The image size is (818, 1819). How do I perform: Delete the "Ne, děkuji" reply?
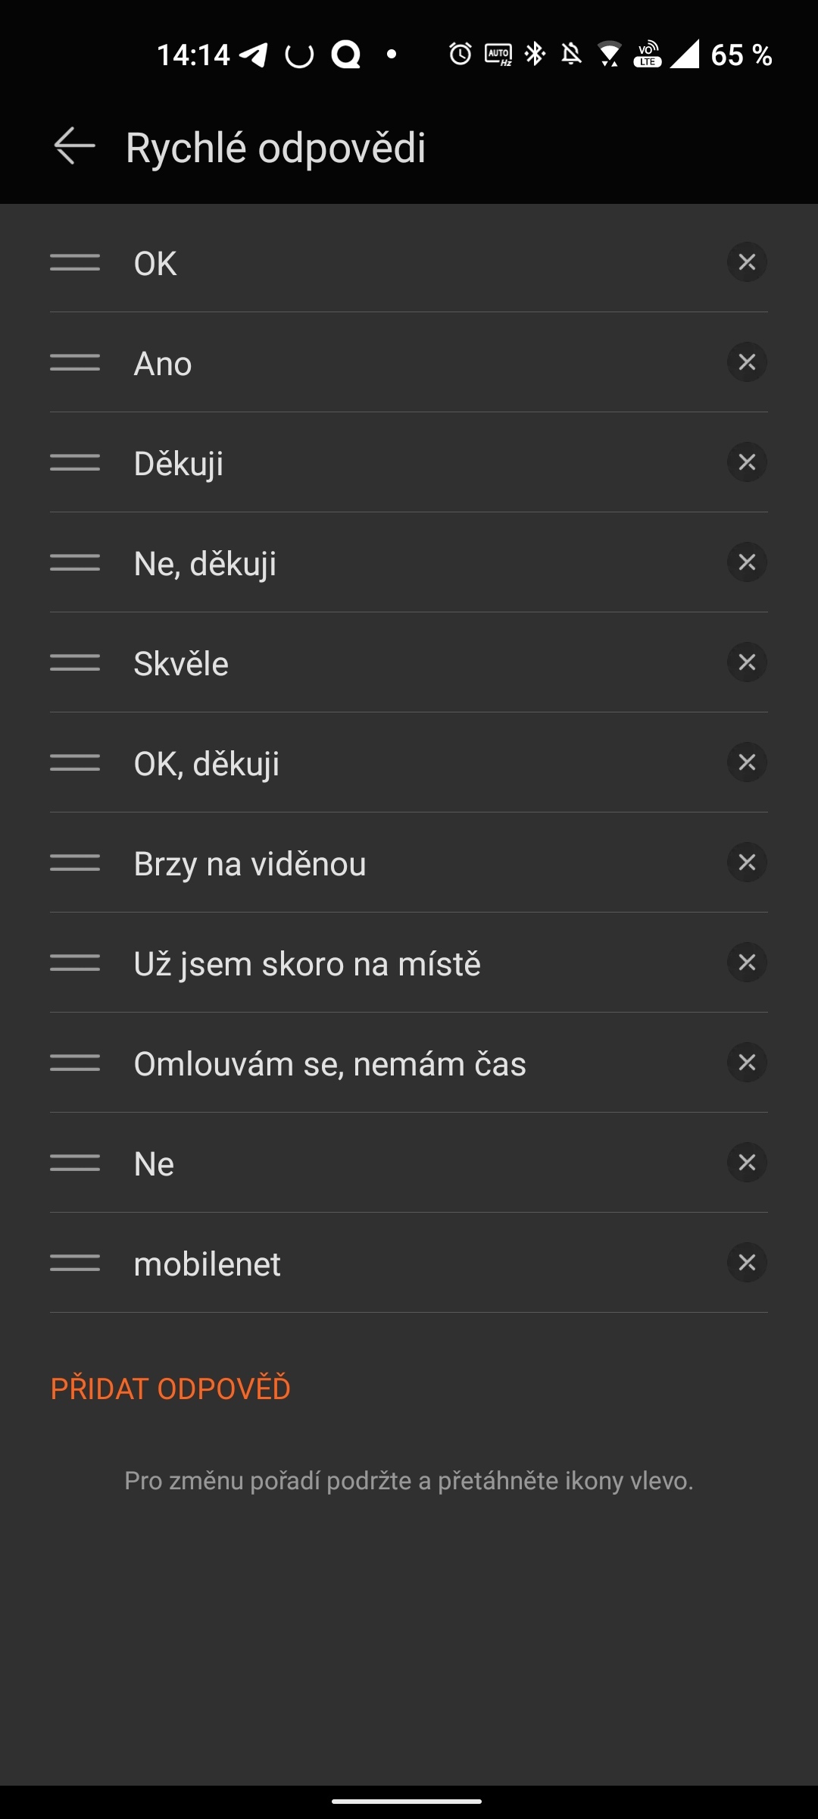747,562
